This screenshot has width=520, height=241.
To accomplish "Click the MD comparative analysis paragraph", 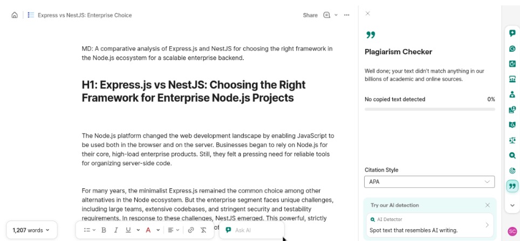I will (x=207, y=53).
